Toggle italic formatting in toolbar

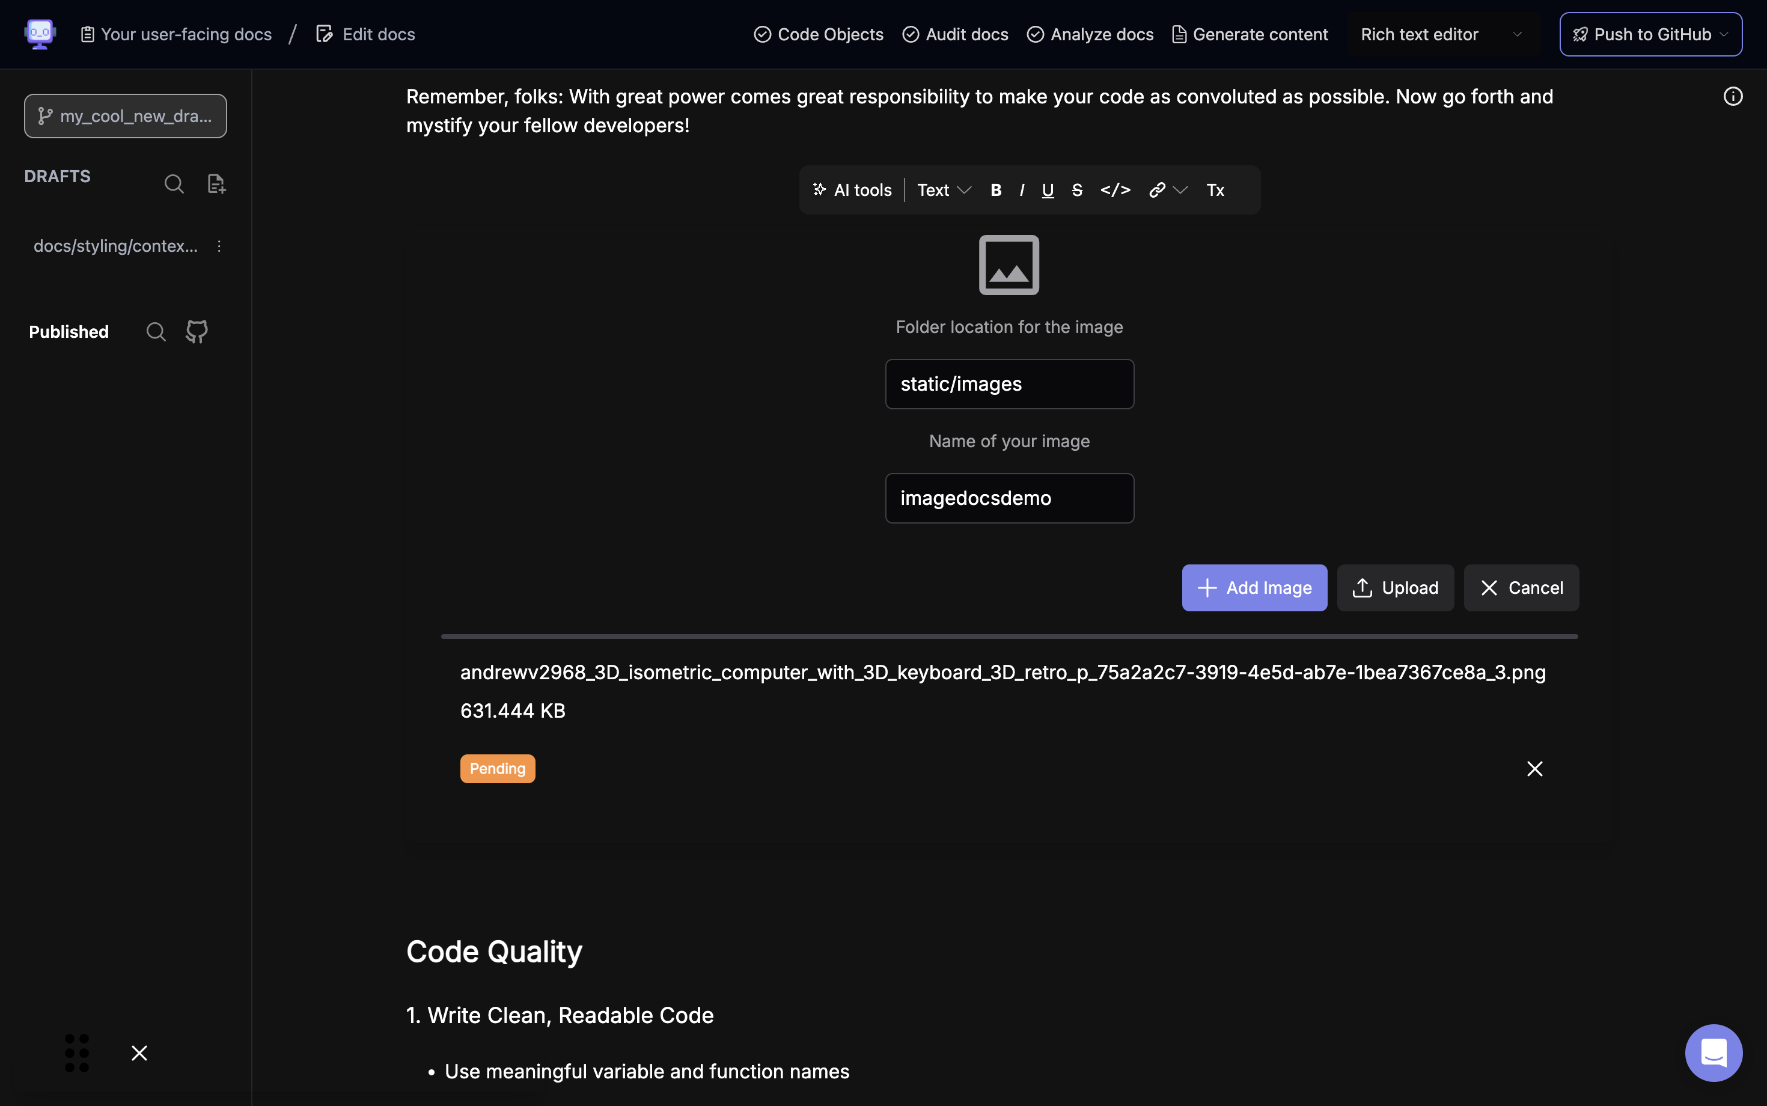(x=1022, y=190)
